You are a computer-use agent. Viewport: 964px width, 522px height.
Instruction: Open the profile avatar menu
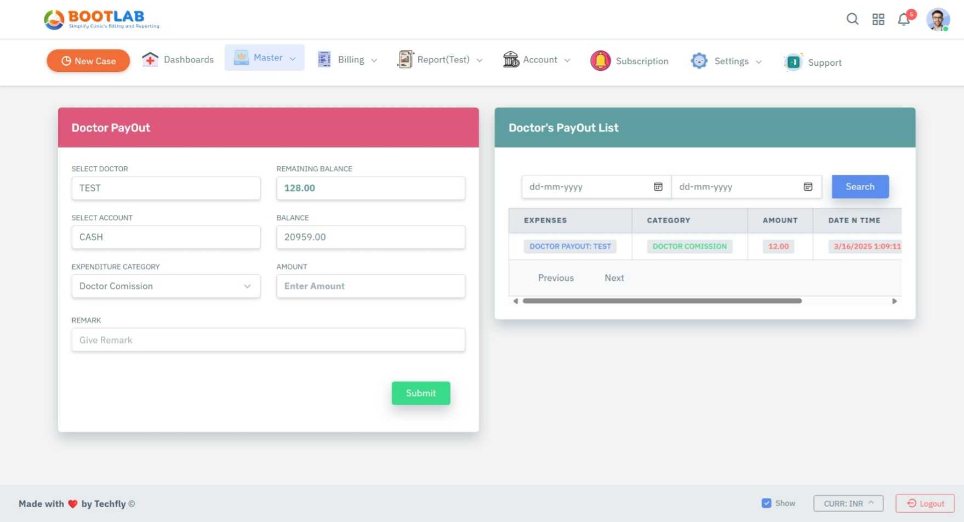pyautogui.click(x=938, y=19)
